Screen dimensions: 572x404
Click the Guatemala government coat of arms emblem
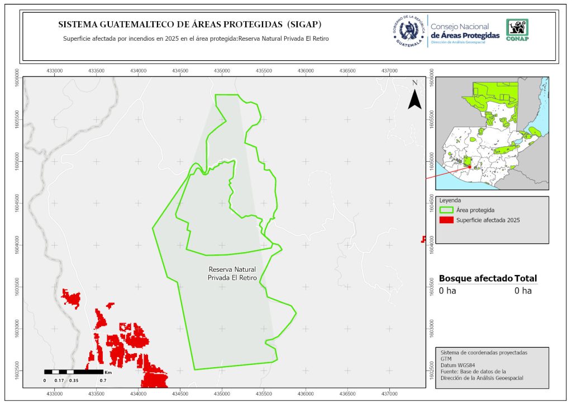(x=408, y=31)
